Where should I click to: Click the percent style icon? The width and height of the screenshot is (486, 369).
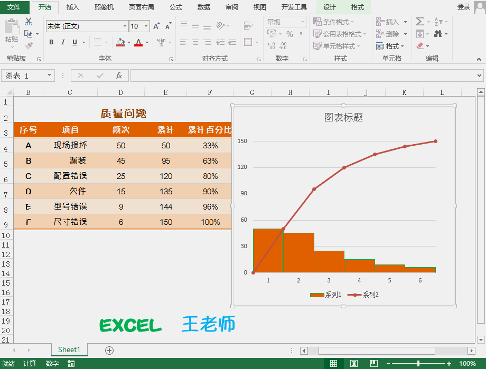coord(290,34)
